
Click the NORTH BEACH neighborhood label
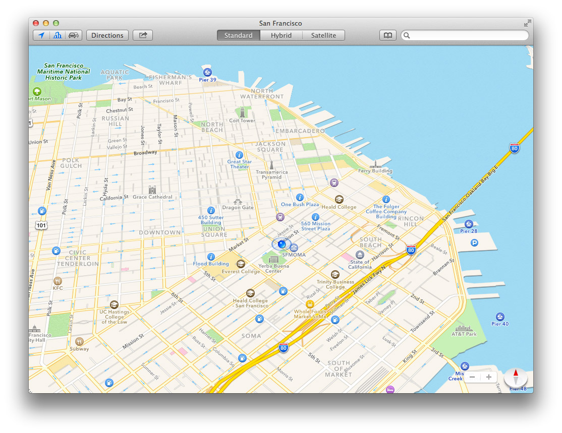pyautogui.click(x=212, y=127)
